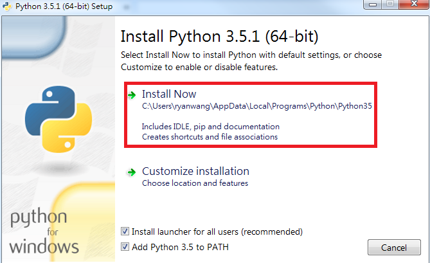
Task: Close the setup window with the red X
Action: (x=414, y=4)
